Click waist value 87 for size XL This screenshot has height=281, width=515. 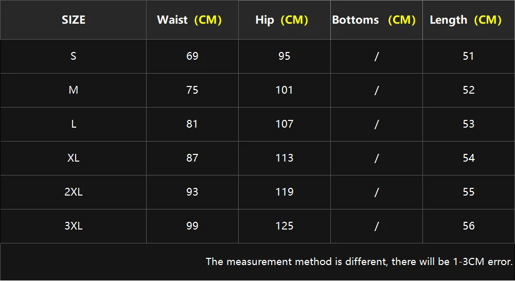point(192,158)
